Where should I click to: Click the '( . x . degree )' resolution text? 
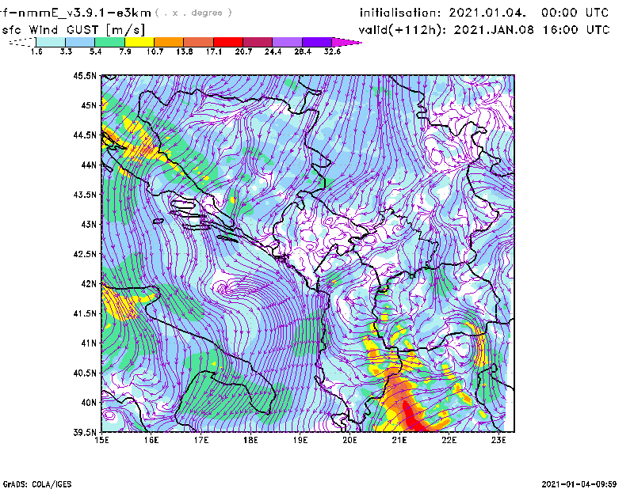click(x=193, y=13)
